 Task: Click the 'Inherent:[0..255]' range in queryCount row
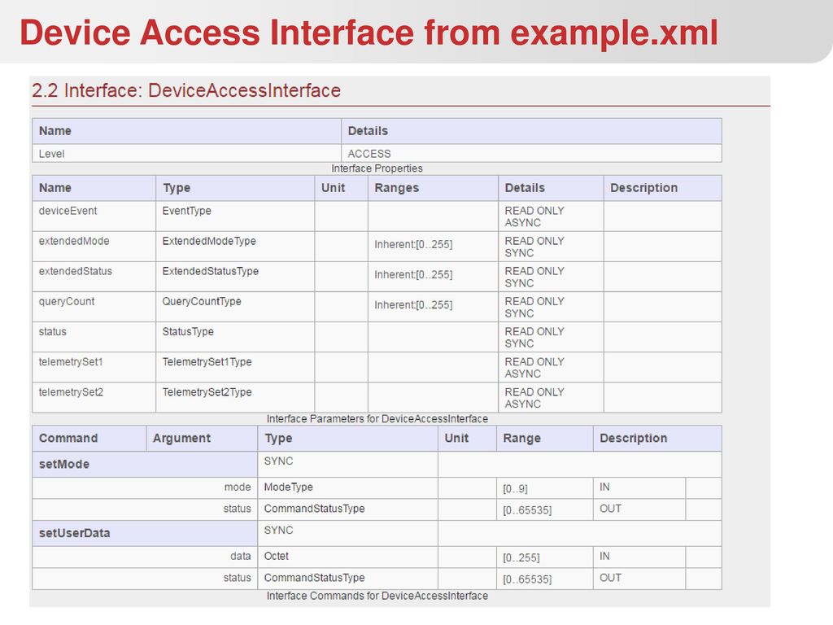pyautogui.click(x=413, y=305)
